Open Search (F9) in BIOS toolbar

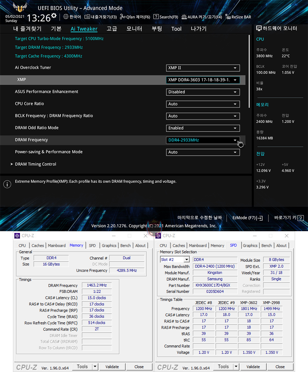tap(166, 17)
